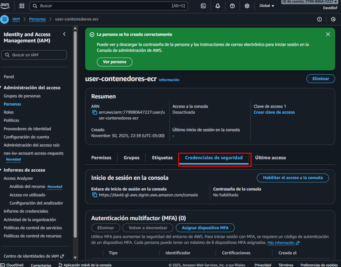Launch CloudShell from the top bar icon
341x267 pixels.
[203, 6]
